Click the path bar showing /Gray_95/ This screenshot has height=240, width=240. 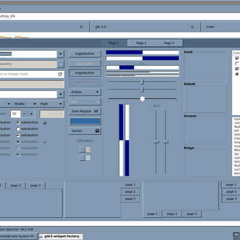click(x=120, y=16)
